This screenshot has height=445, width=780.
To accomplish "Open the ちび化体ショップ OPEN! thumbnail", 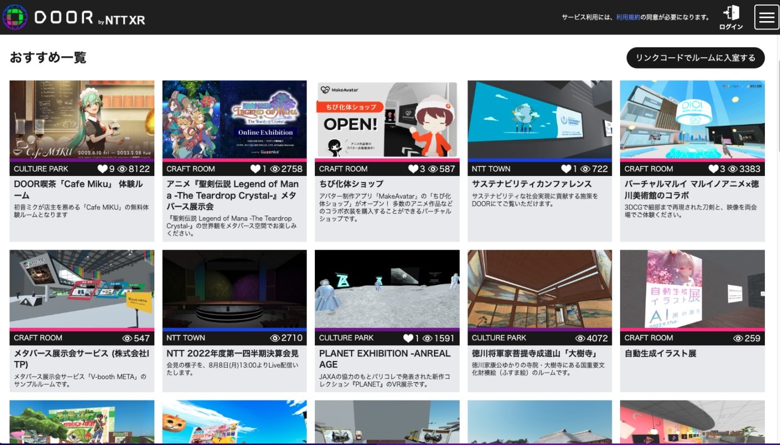I will click(387, 120).
